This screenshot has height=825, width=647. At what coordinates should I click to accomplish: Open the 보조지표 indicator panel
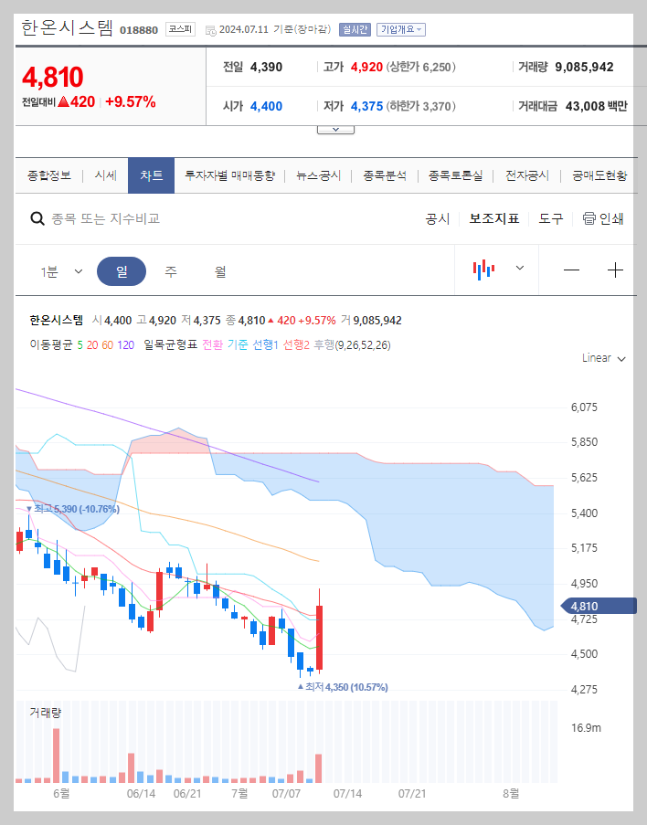tap(494, 218)
